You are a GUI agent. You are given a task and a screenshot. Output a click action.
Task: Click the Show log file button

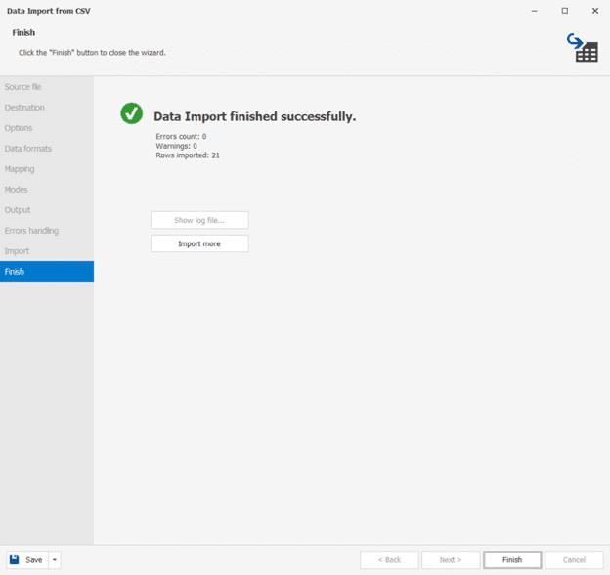[x=199, y=220]
